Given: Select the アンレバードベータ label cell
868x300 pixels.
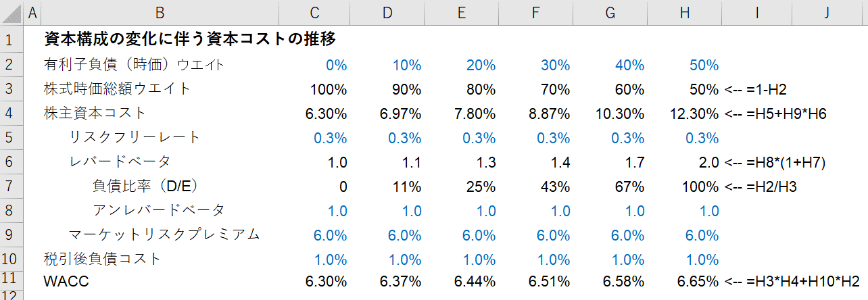Looking at the screenshot, I should [159, 210].
